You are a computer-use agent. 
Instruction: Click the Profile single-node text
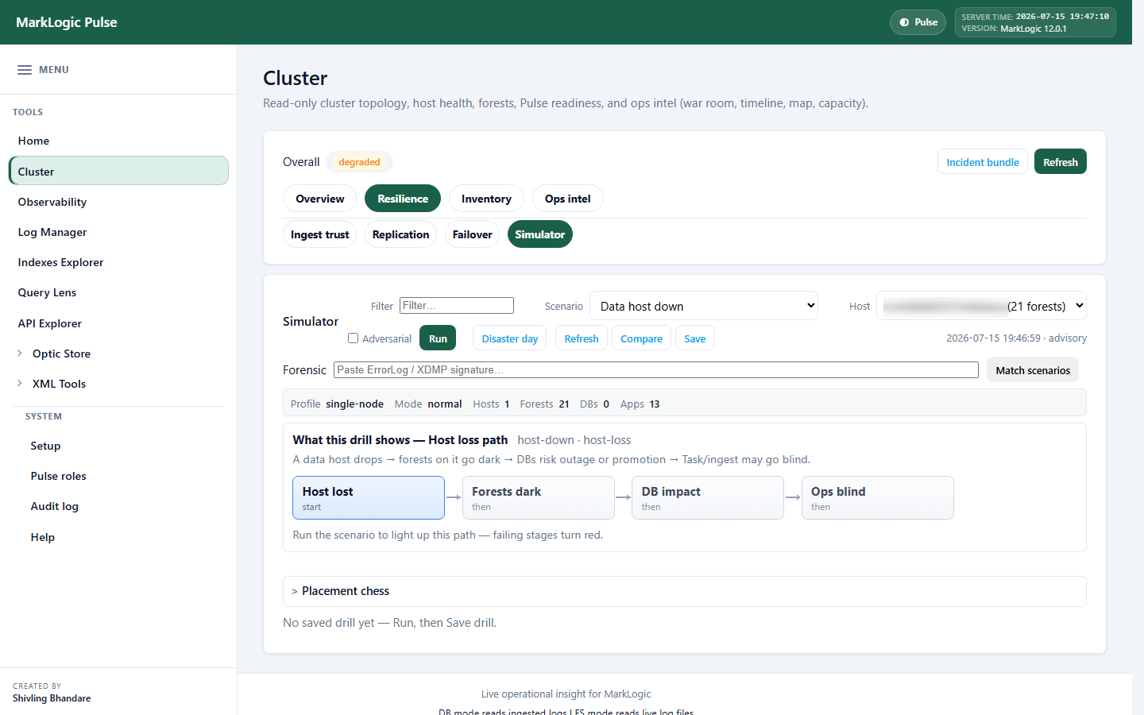pos(337,404)
